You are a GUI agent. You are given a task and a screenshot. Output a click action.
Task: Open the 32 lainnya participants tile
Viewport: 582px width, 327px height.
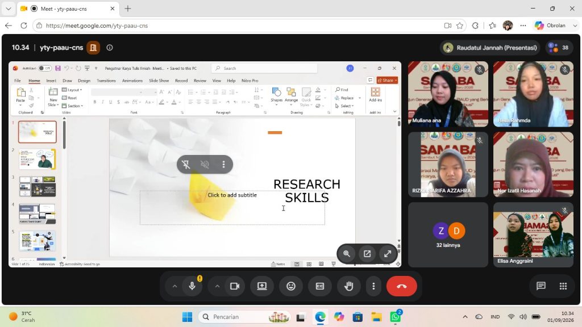coord(448,234)
